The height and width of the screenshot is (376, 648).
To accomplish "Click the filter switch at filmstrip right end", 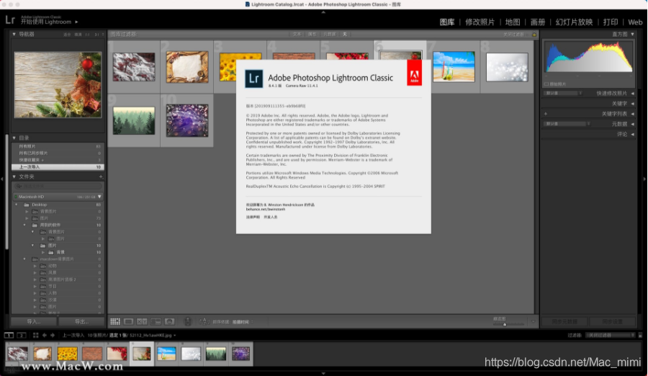I will [640, 335].
